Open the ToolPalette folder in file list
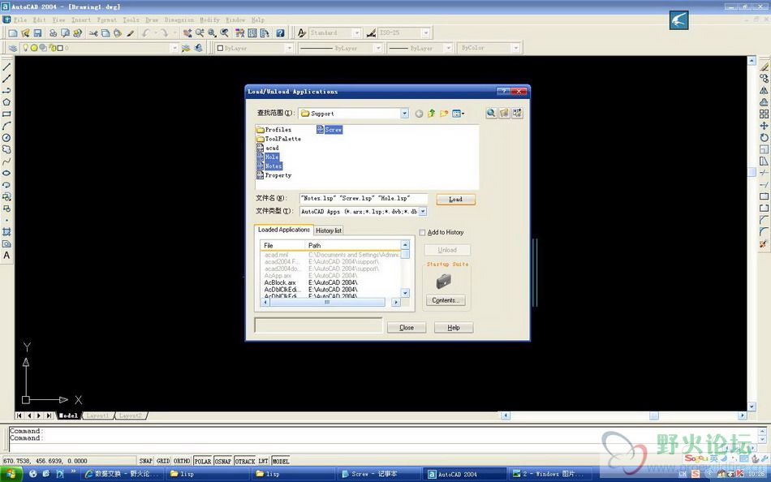 (278, 139)
